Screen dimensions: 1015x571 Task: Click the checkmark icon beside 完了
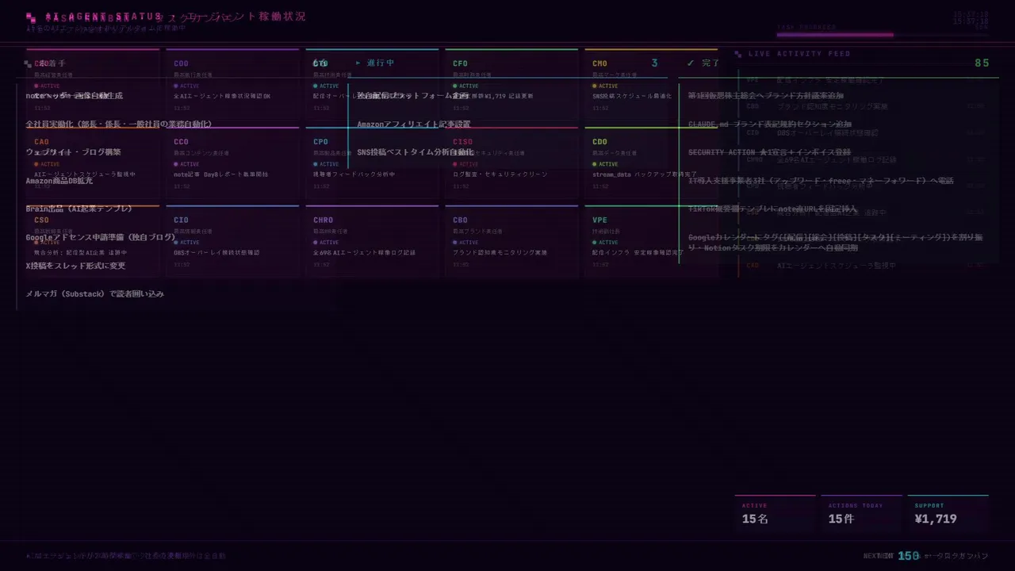coord(691,63)
